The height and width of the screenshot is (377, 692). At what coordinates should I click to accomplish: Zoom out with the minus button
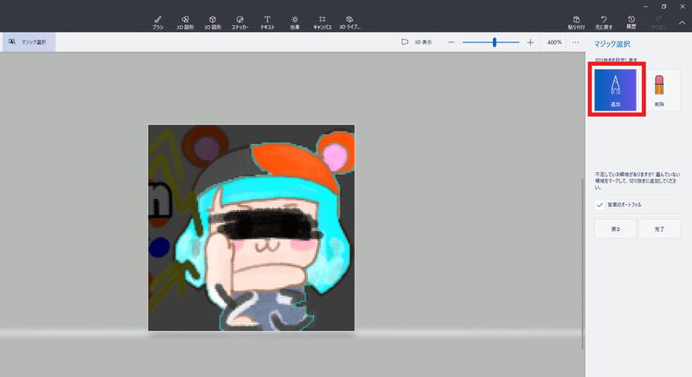coord(451,42)
